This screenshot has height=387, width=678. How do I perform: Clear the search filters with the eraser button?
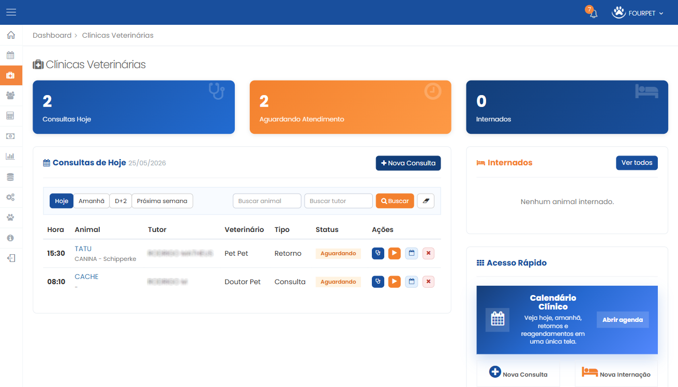426,201
